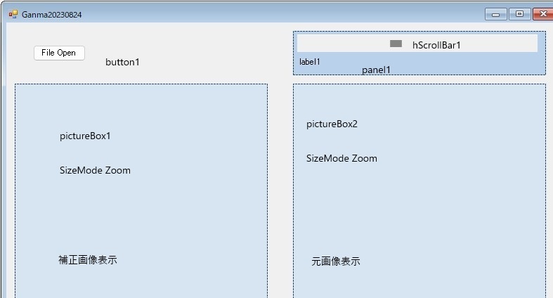Click SizeMode Zoom text in the left picture box
Screen dimensions: 553x298
95,170
